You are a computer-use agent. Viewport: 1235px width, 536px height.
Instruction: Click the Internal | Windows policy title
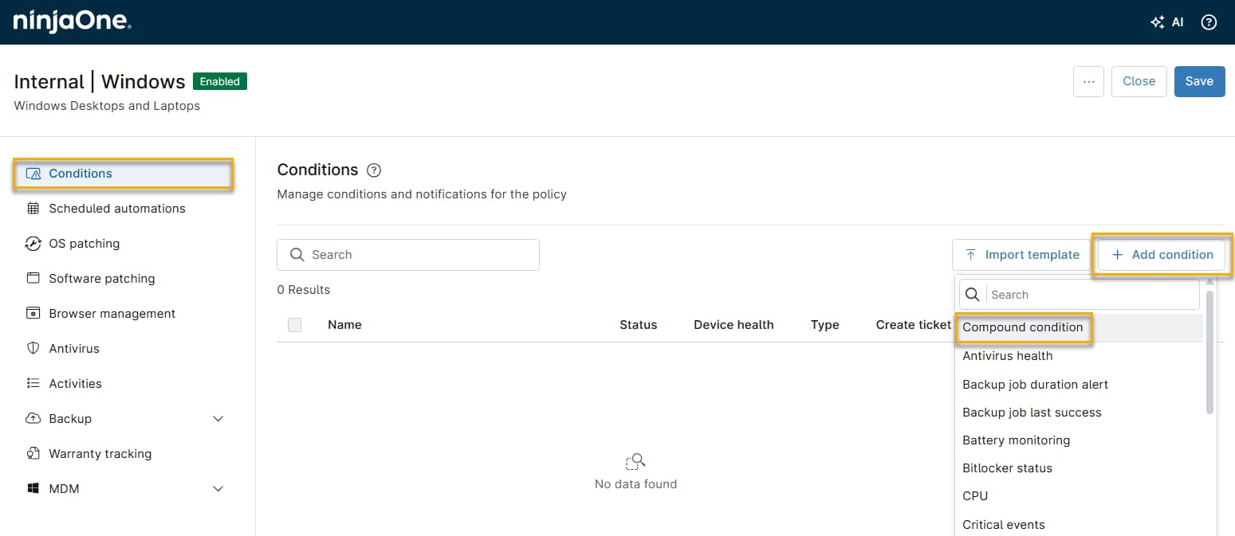click(100, 81)
